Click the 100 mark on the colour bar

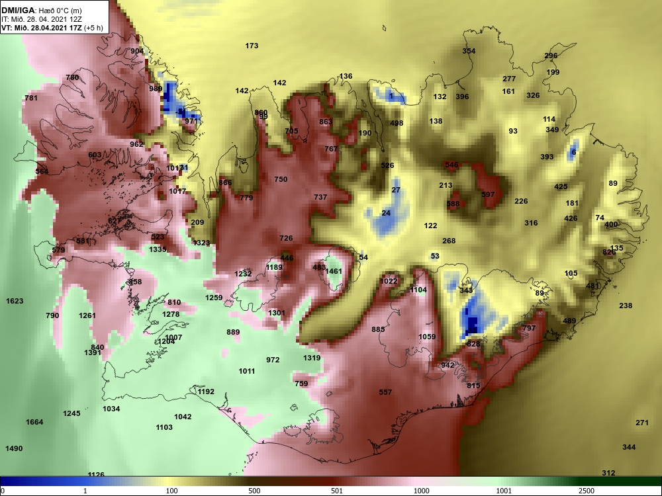coord(171,491)
